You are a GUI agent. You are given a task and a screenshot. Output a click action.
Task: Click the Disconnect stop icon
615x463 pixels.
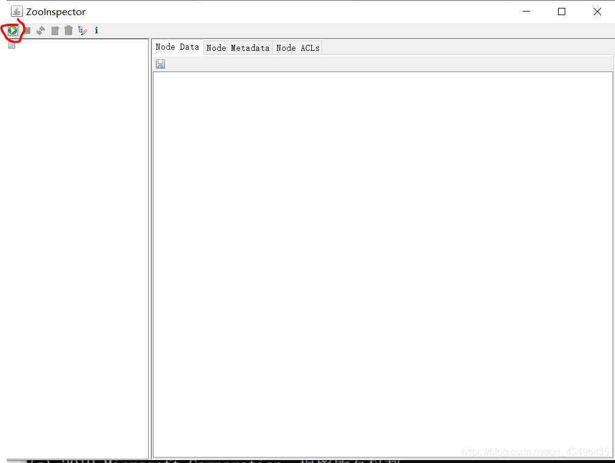(x=27, y=30)
